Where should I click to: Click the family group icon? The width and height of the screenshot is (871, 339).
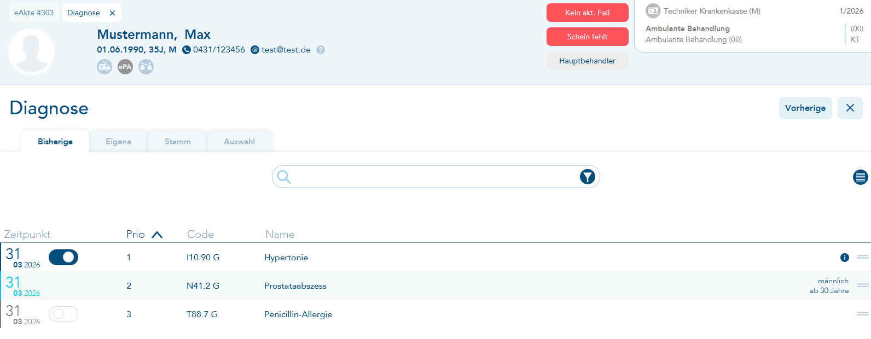[146, 67]
